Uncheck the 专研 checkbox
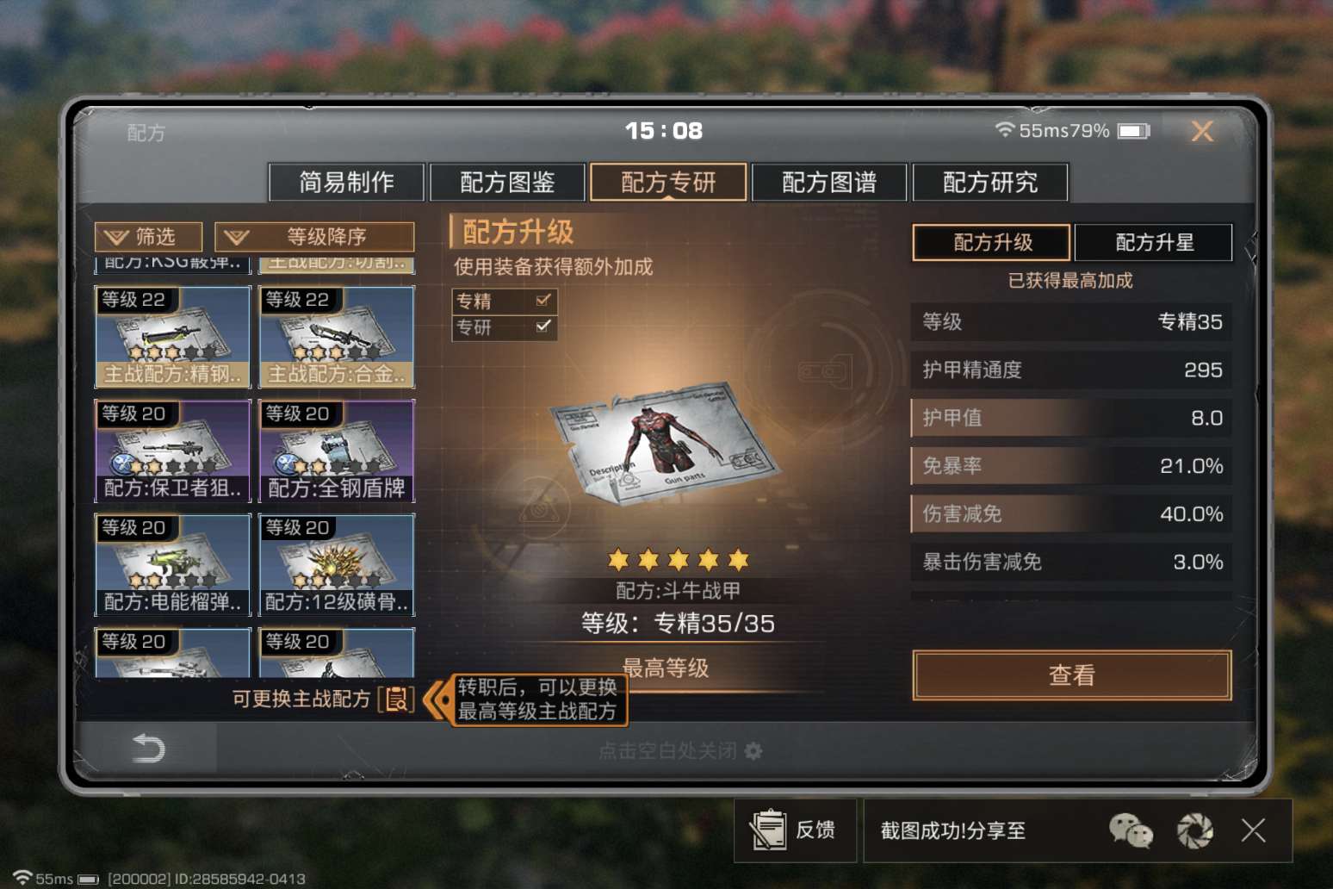 pos(543,326)
